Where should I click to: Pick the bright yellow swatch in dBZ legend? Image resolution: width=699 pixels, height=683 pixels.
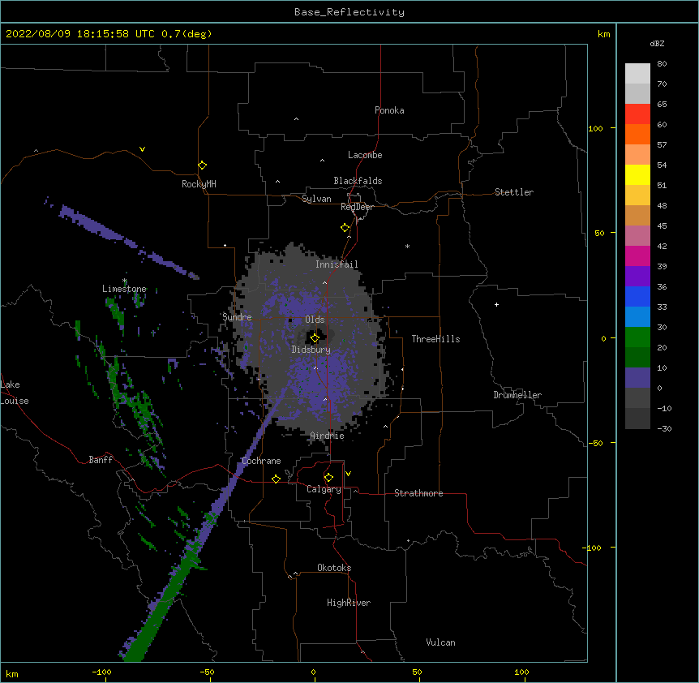(637, 174)
